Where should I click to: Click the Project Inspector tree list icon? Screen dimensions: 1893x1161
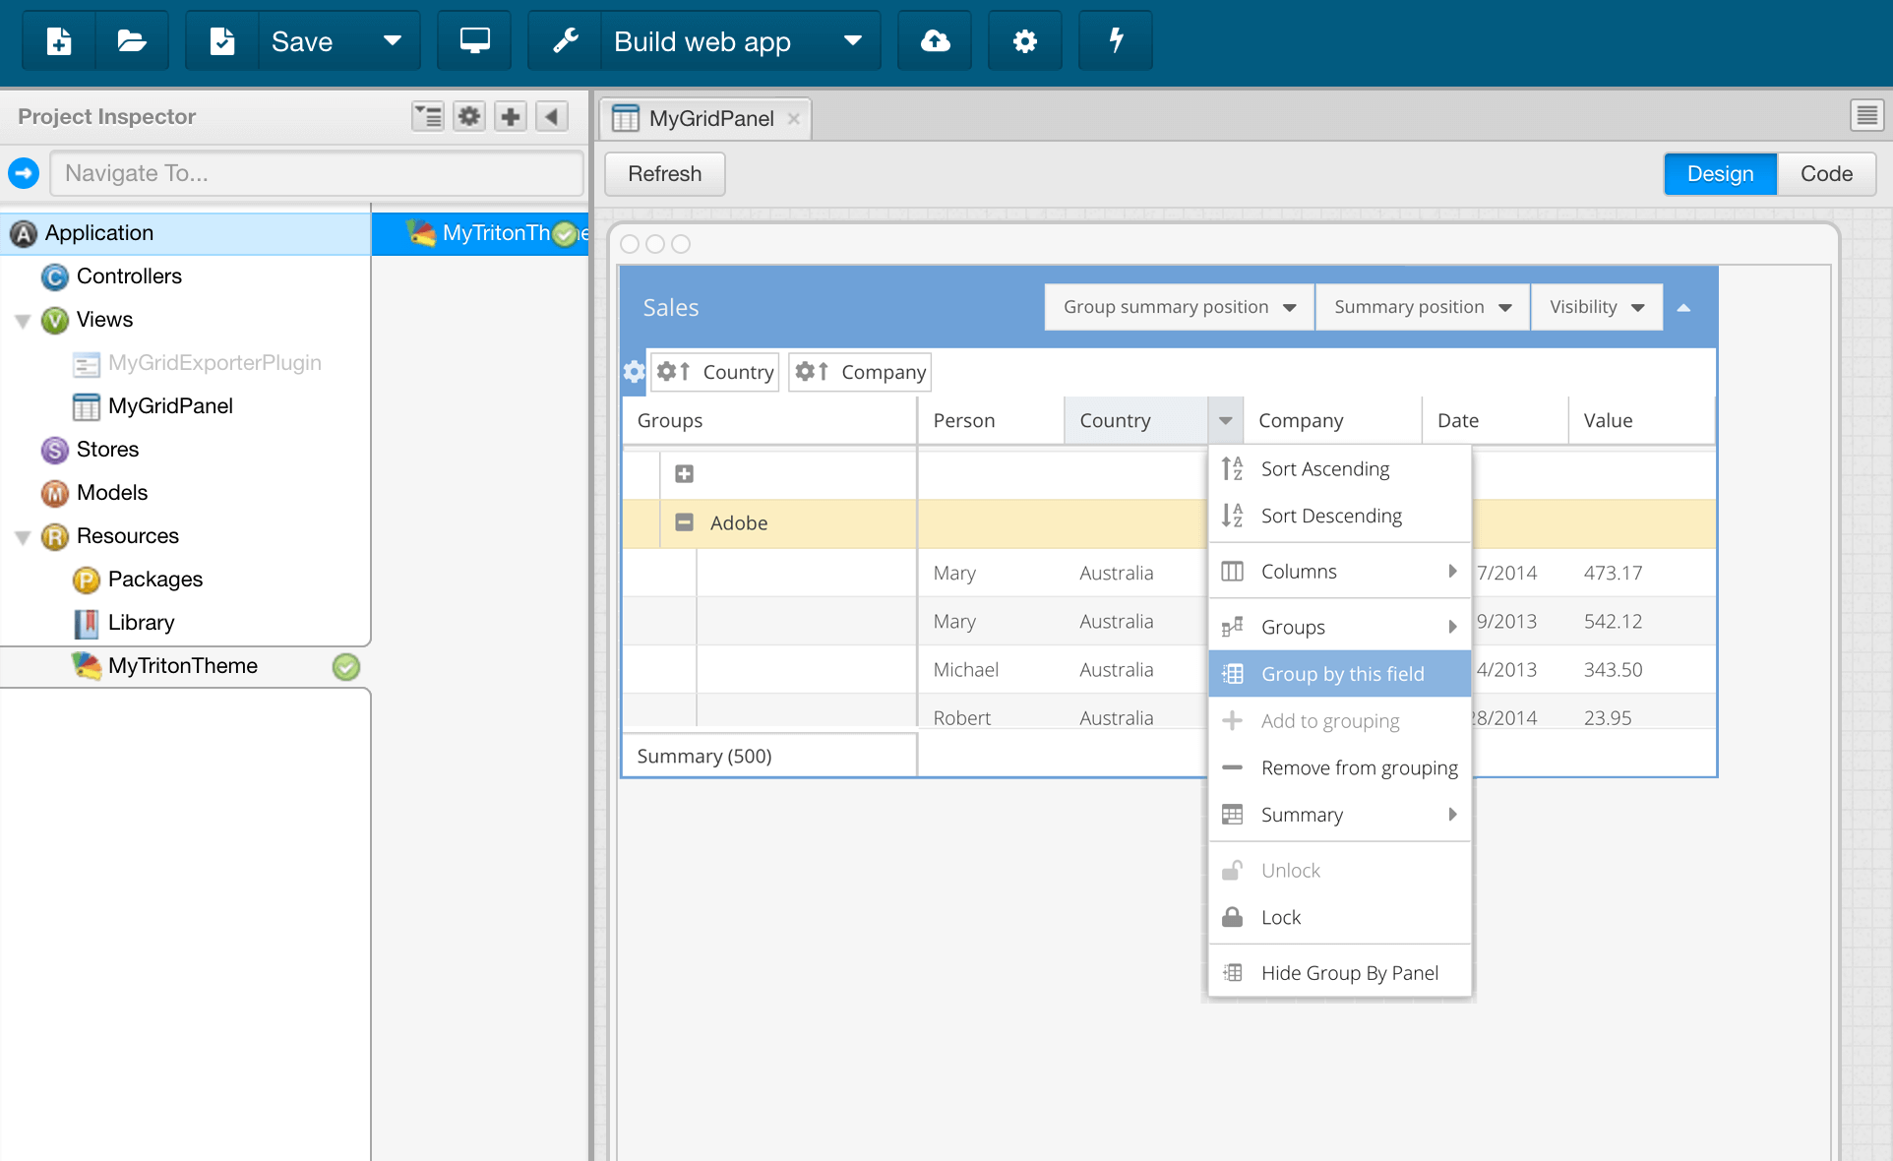[x=428, y=116]
